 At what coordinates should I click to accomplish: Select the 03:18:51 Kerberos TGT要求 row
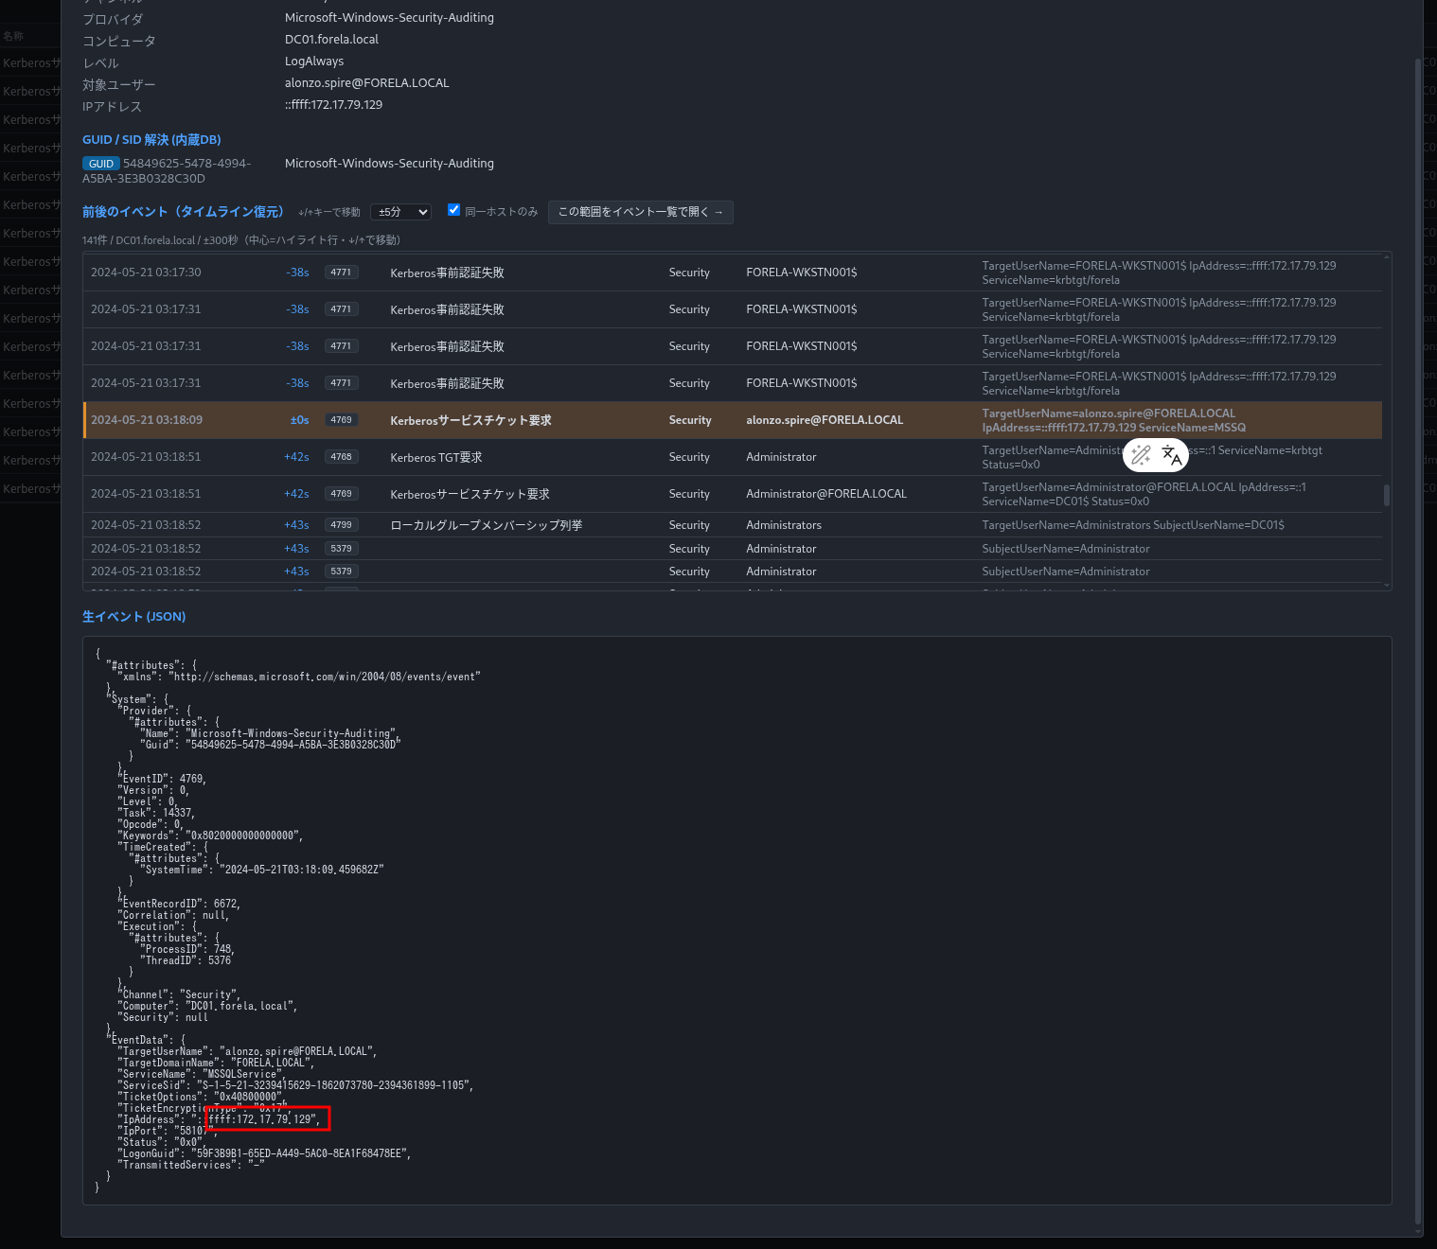[733, 457]
